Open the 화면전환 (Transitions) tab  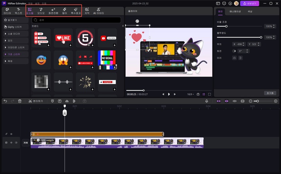click(53, 11)
